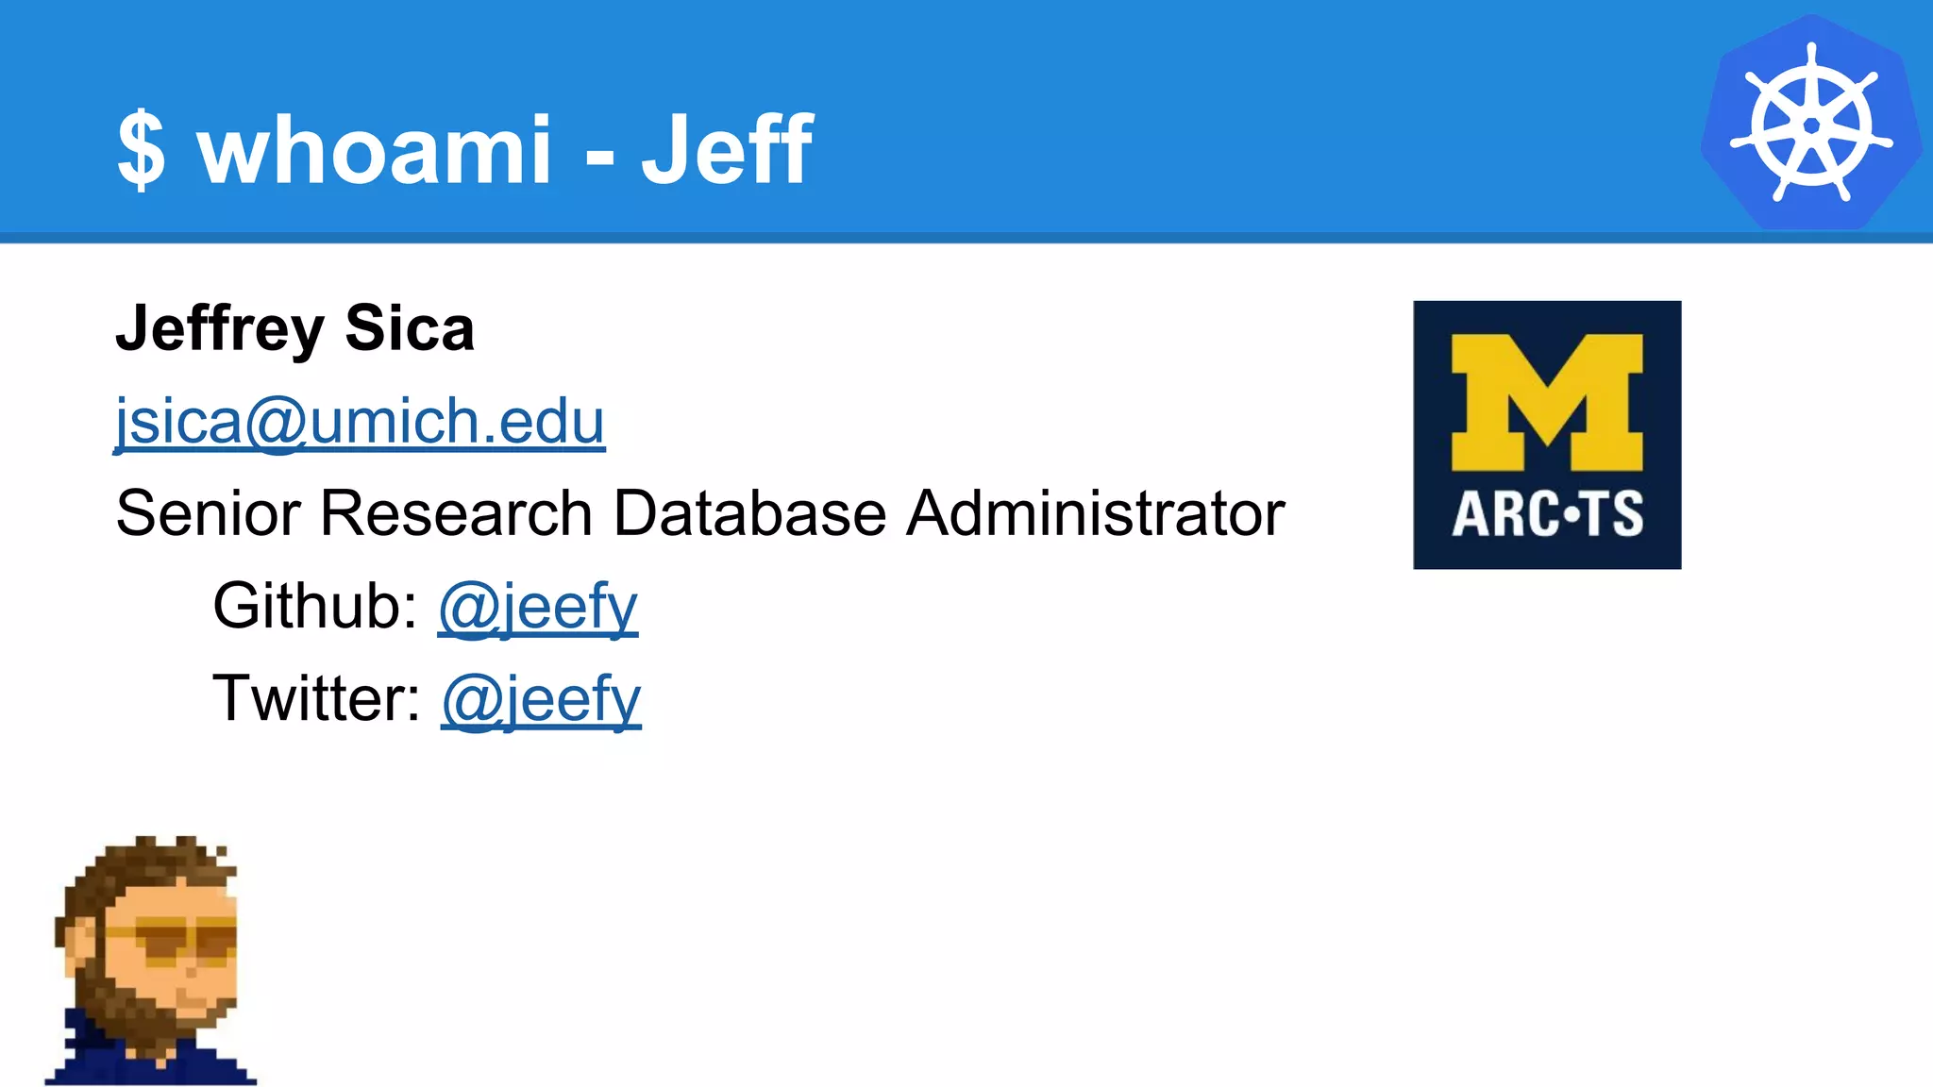Open the jsica@umich.edu email link

(360, 421)
